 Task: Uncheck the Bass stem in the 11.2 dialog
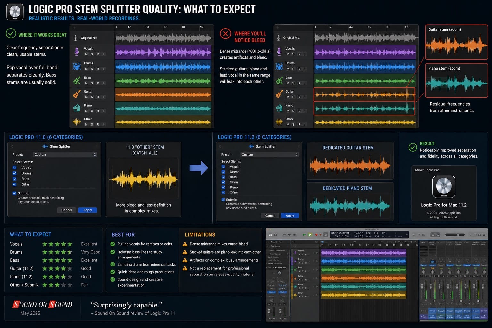coord(223,177)
